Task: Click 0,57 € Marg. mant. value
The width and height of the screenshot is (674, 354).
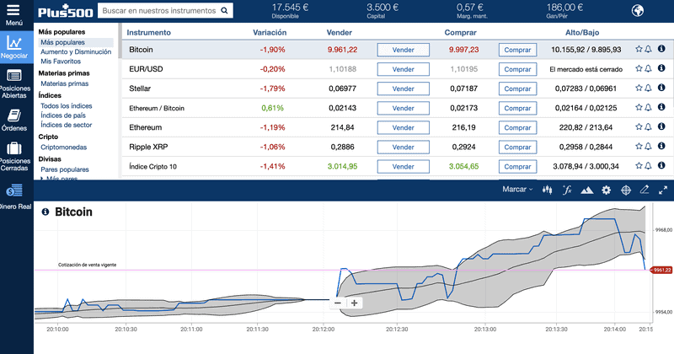Action: (x=470, y=10)
